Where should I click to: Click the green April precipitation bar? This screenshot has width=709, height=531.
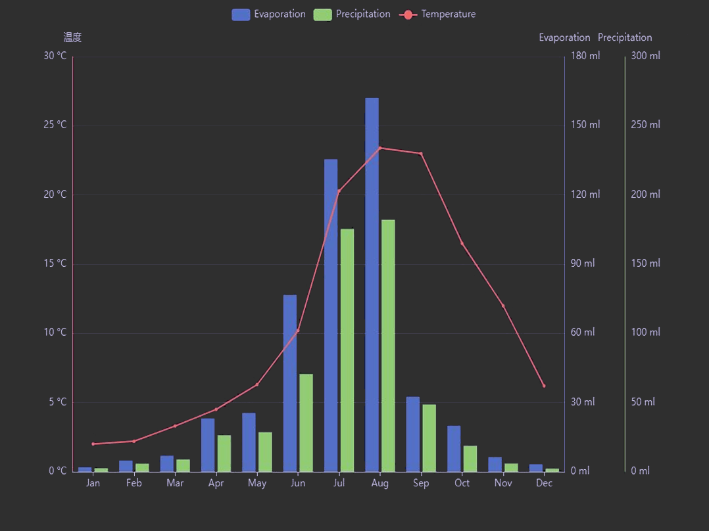click(x=224, y=453)
